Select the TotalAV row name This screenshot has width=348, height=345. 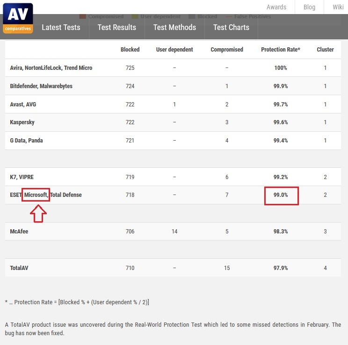19,268
